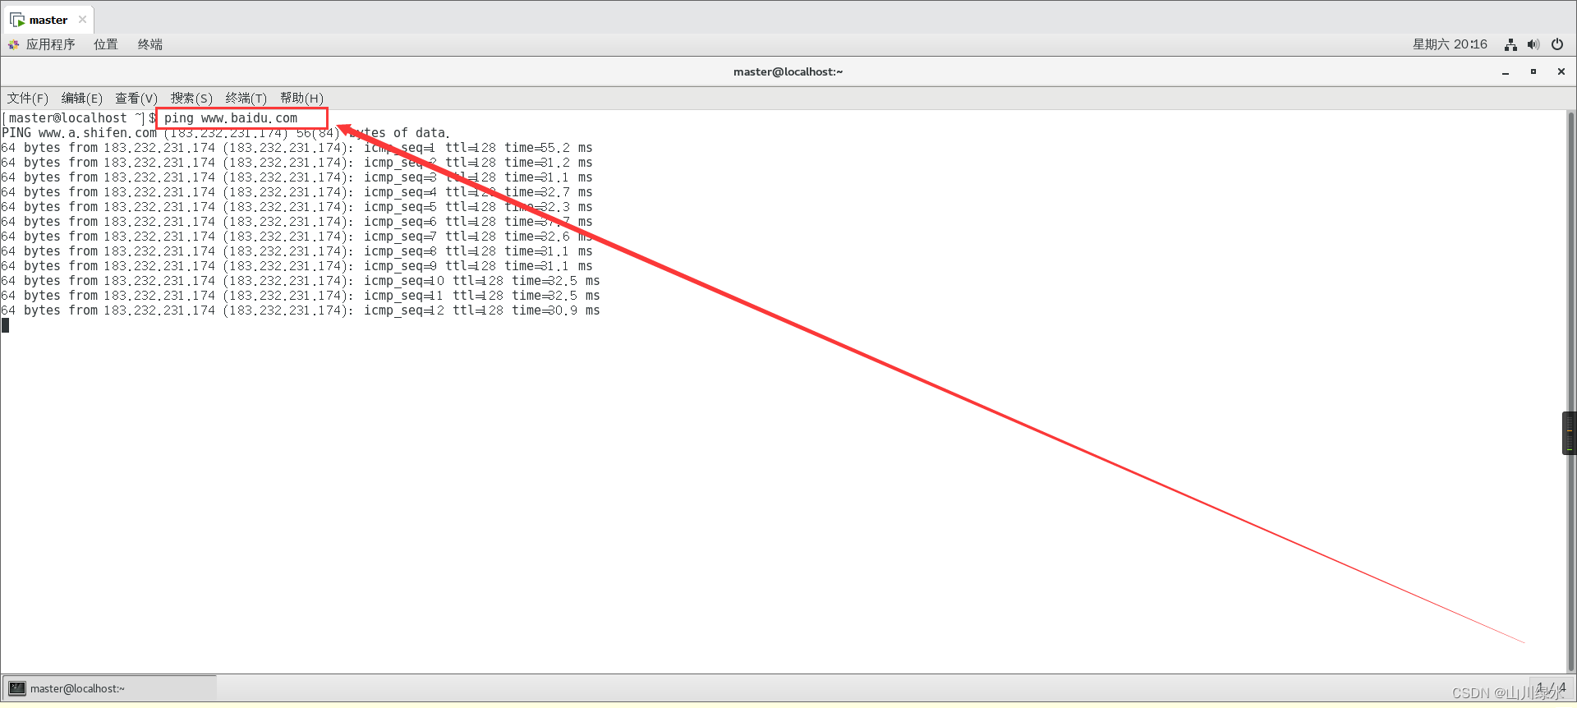The image size is (1577, 708).
Task: Click the network status icon
Action: 1510,44
